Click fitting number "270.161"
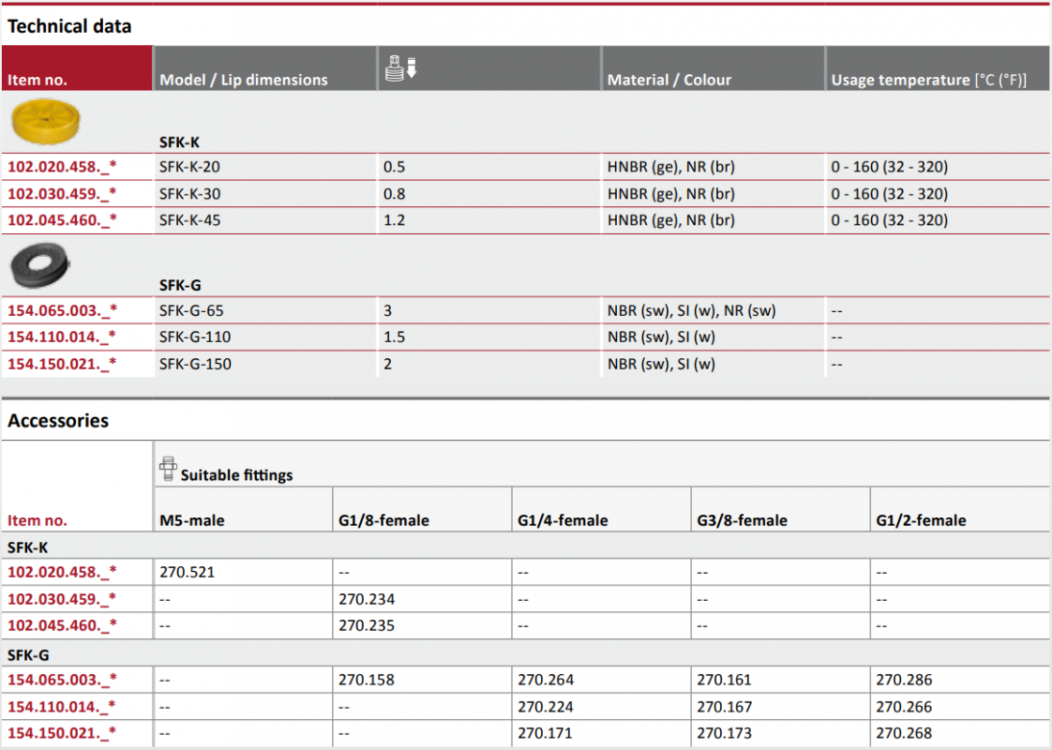This screenshot has height=750, width=1052. (725, 680)
